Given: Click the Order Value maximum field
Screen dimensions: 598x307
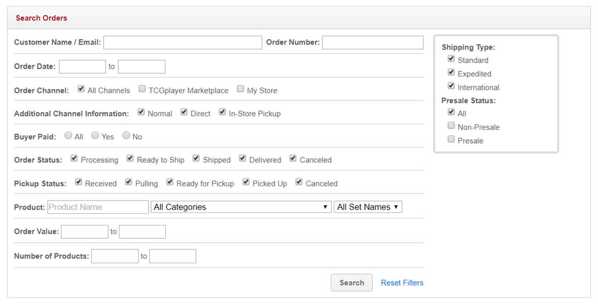Looking at the screenshot, I should 143,232.
